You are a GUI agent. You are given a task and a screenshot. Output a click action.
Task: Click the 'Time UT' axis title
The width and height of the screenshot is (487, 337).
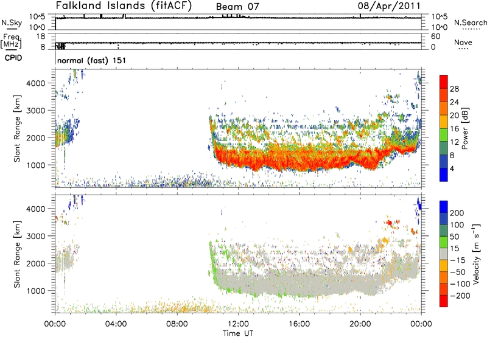point(238,333)
